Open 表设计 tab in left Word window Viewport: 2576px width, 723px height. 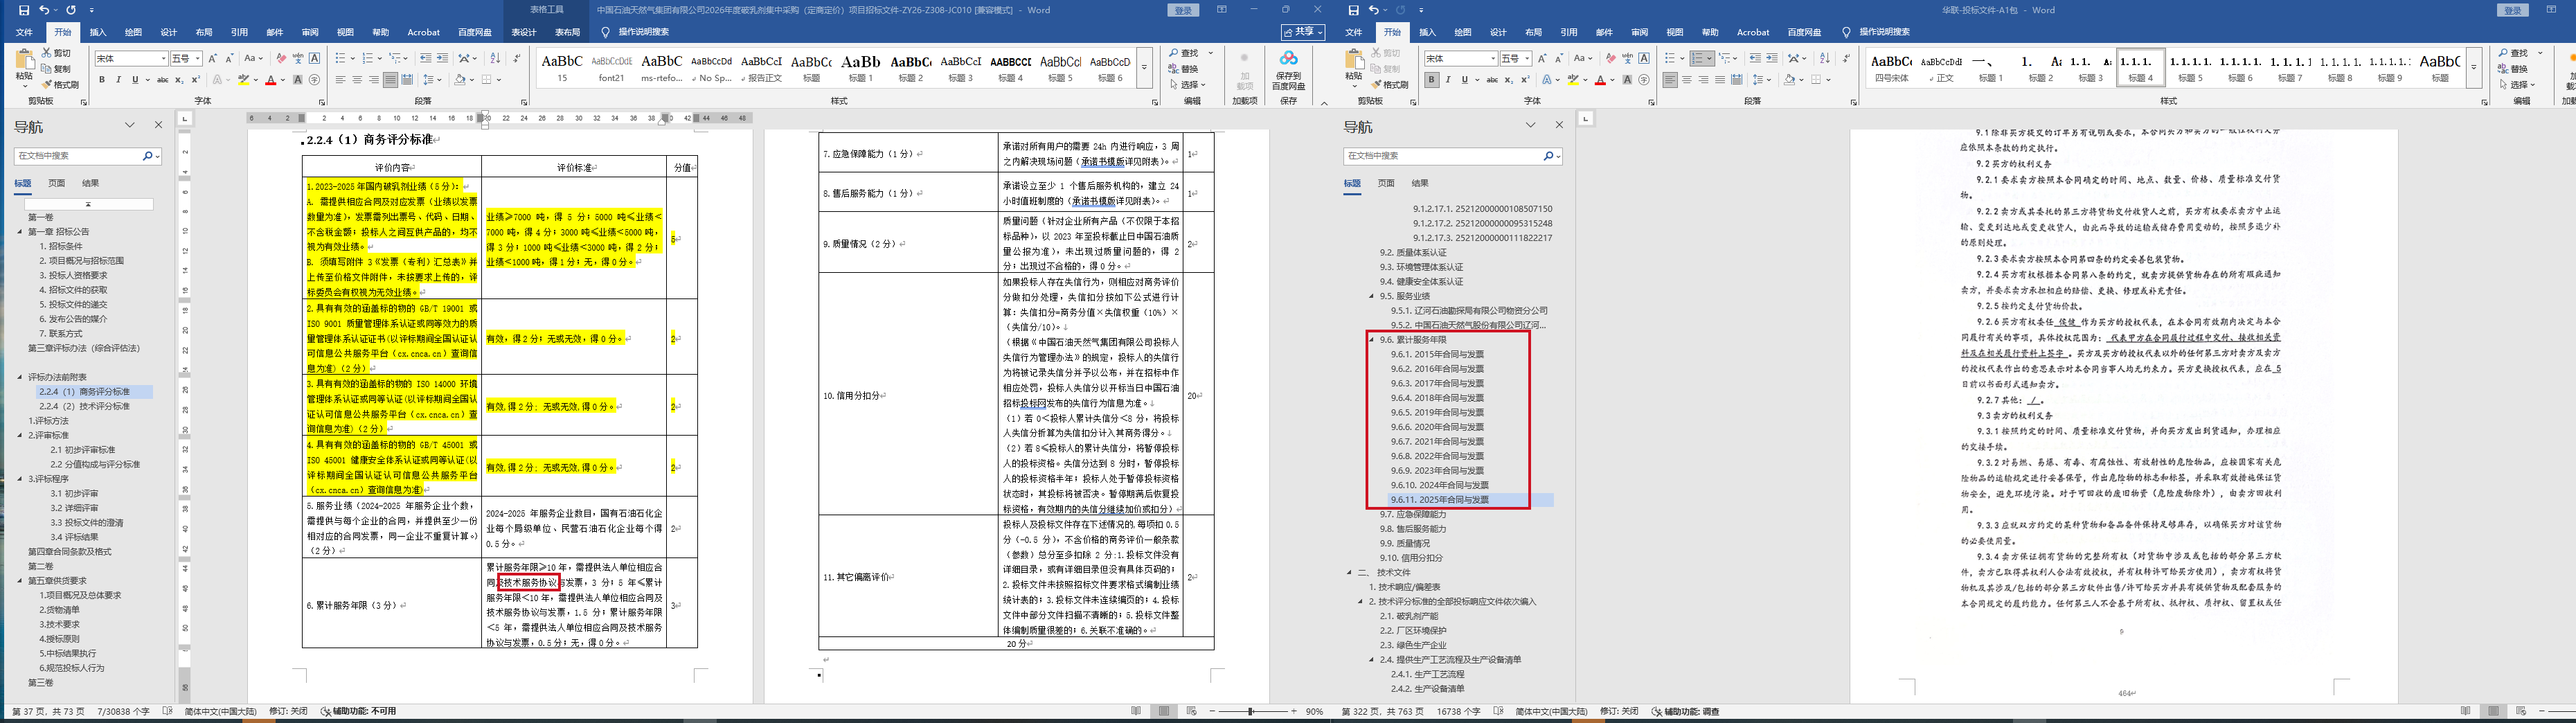pos(524,32)
